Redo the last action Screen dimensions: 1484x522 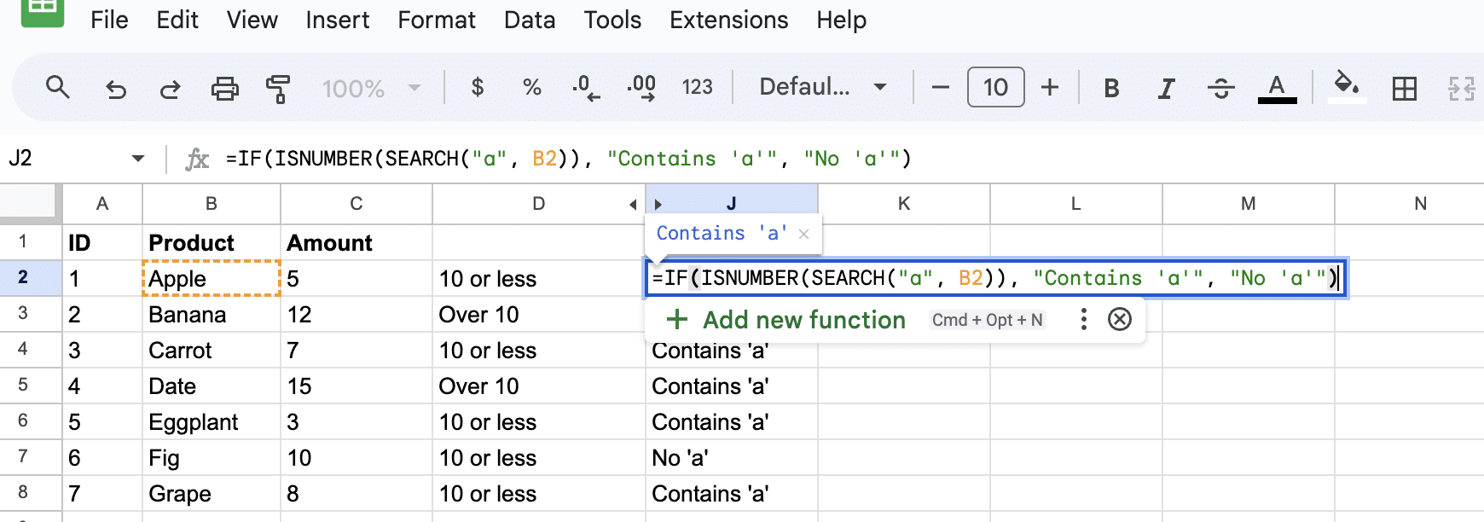click(x=171, y=88)
